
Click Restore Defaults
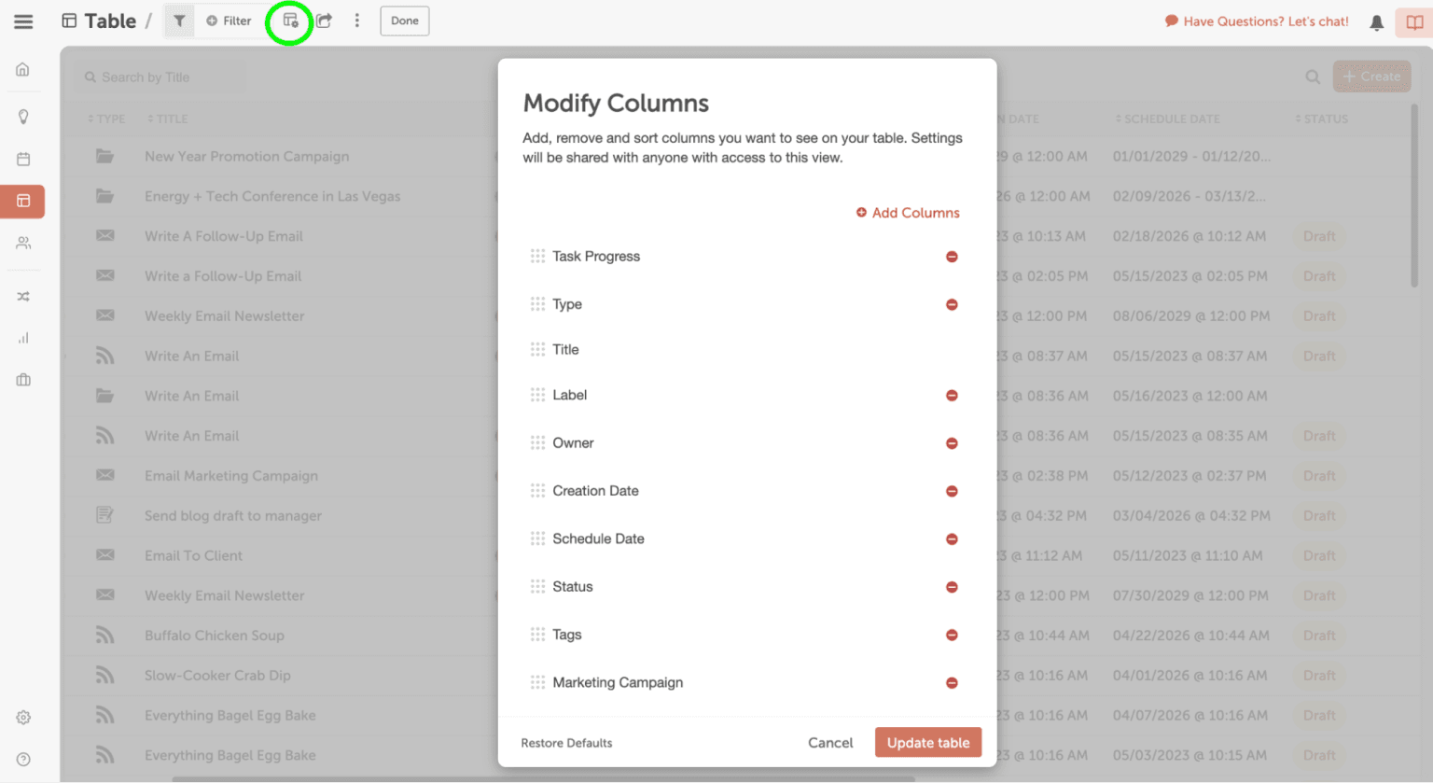566,743
